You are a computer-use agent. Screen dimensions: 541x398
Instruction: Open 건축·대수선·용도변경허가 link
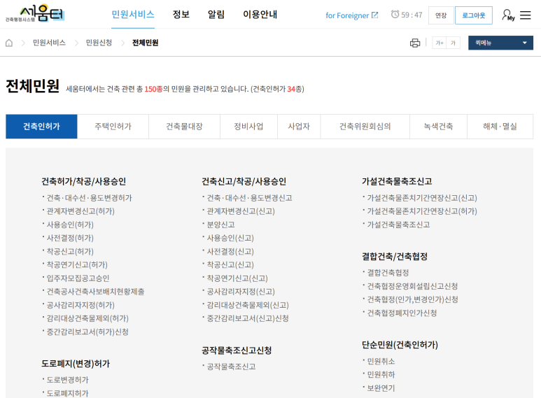click(x=89, y=198)
